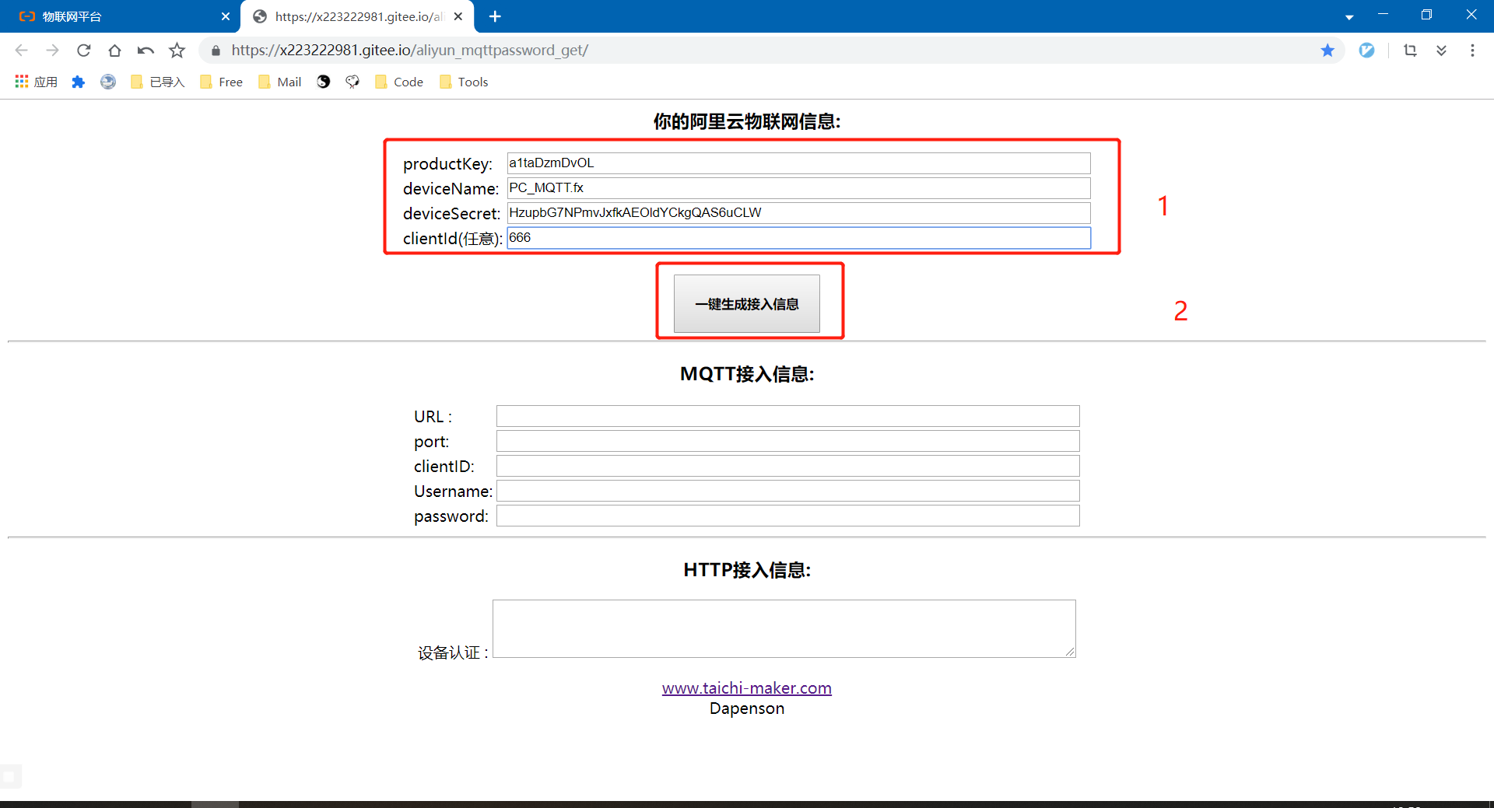Image resolution: width=1494 pixels, height=808 pixels.
Task: Close the browser window
Action: pos(1471,15)
